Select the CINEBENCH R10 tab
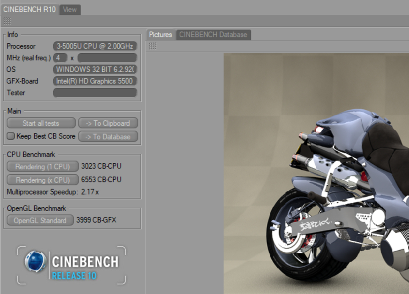The width and height of the screenshot is (409, 294). tap(29, 9)
